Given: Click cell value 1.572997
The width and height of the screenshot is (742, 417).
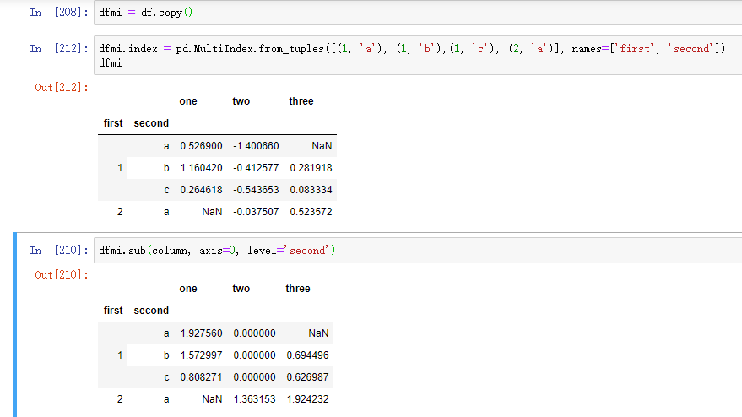Looking at the screenshot, I should pyautogui.click(x=201, y=355).
